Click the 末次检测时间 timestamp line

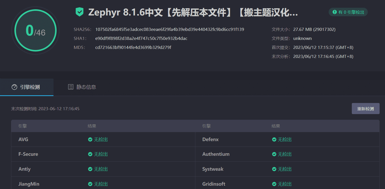pos(45,109)
